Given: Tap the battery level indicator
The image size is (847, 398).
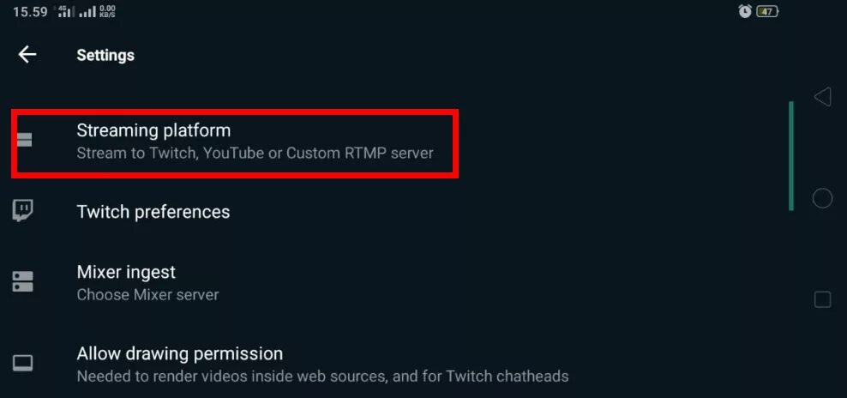Looking at the screenshot, I should (767, 11).
